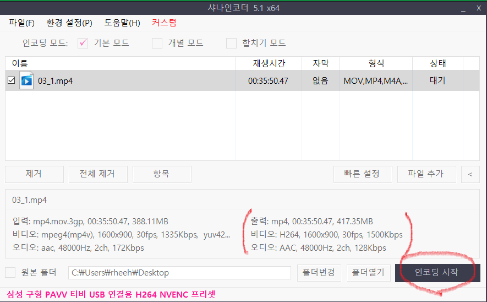This screenshot has height=302, width=487.
Task: Start encoding with 인코딩 시작 button
Action: 437,273
